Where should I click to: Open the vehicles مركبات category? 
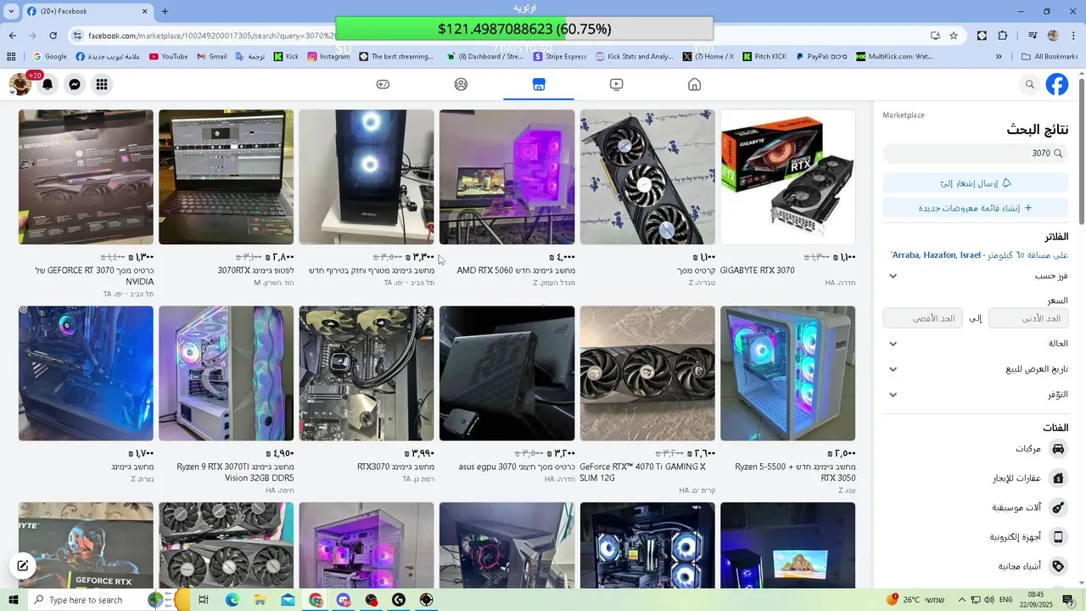click(x=976, y=448)
